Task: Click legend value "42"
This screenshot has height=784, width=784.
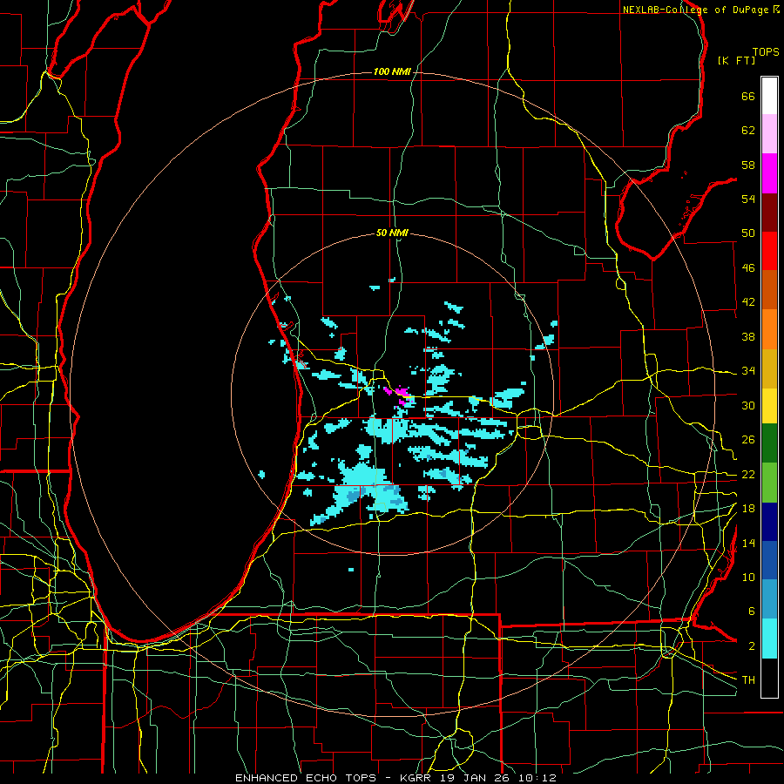Action: pos(748,302)
